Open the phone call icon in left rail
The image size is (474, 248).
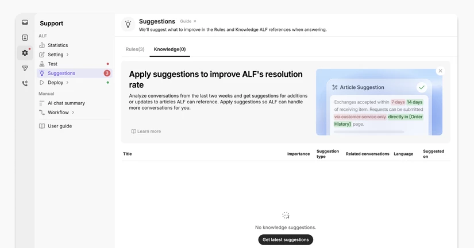25,83
